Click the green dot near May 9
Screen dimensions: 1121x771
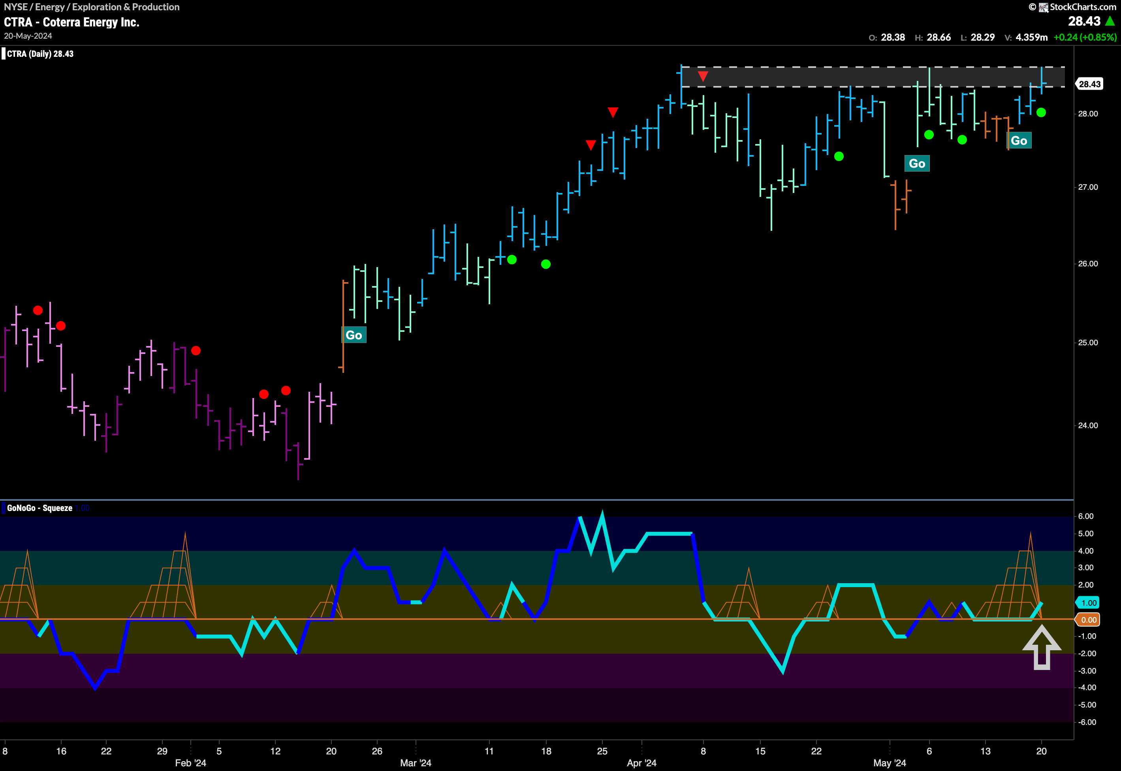point(962,140)
